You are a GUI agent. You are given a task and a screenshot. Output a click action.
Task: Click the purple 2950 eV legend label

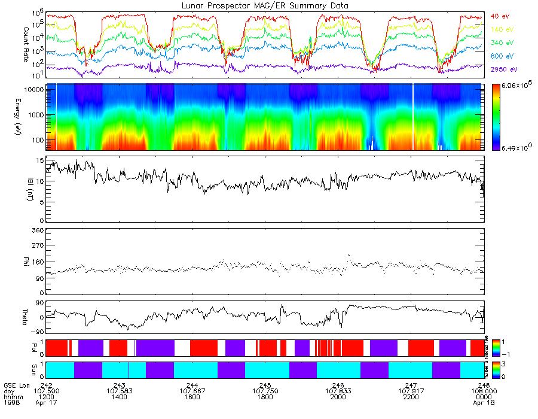click(x=504, y=69)
